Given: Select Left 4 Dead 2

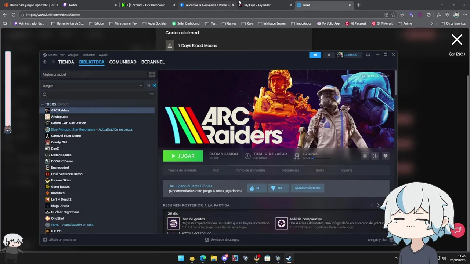Looking at the screenshot, I should click(x=61, y=199).
